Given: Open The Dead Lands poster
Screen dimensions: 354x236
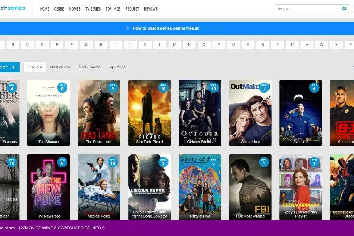Looking at the screenshot, I should pos(99,113).
